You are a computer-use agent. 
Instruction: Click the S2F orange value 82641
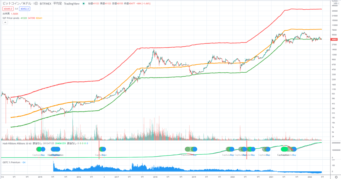point(39,18)
